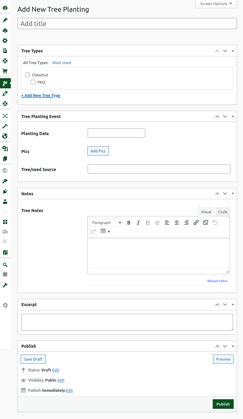This screenshot has height=419, width=243.
Task: Switch editor to Code tab
Action: click(x=223, y=212)
